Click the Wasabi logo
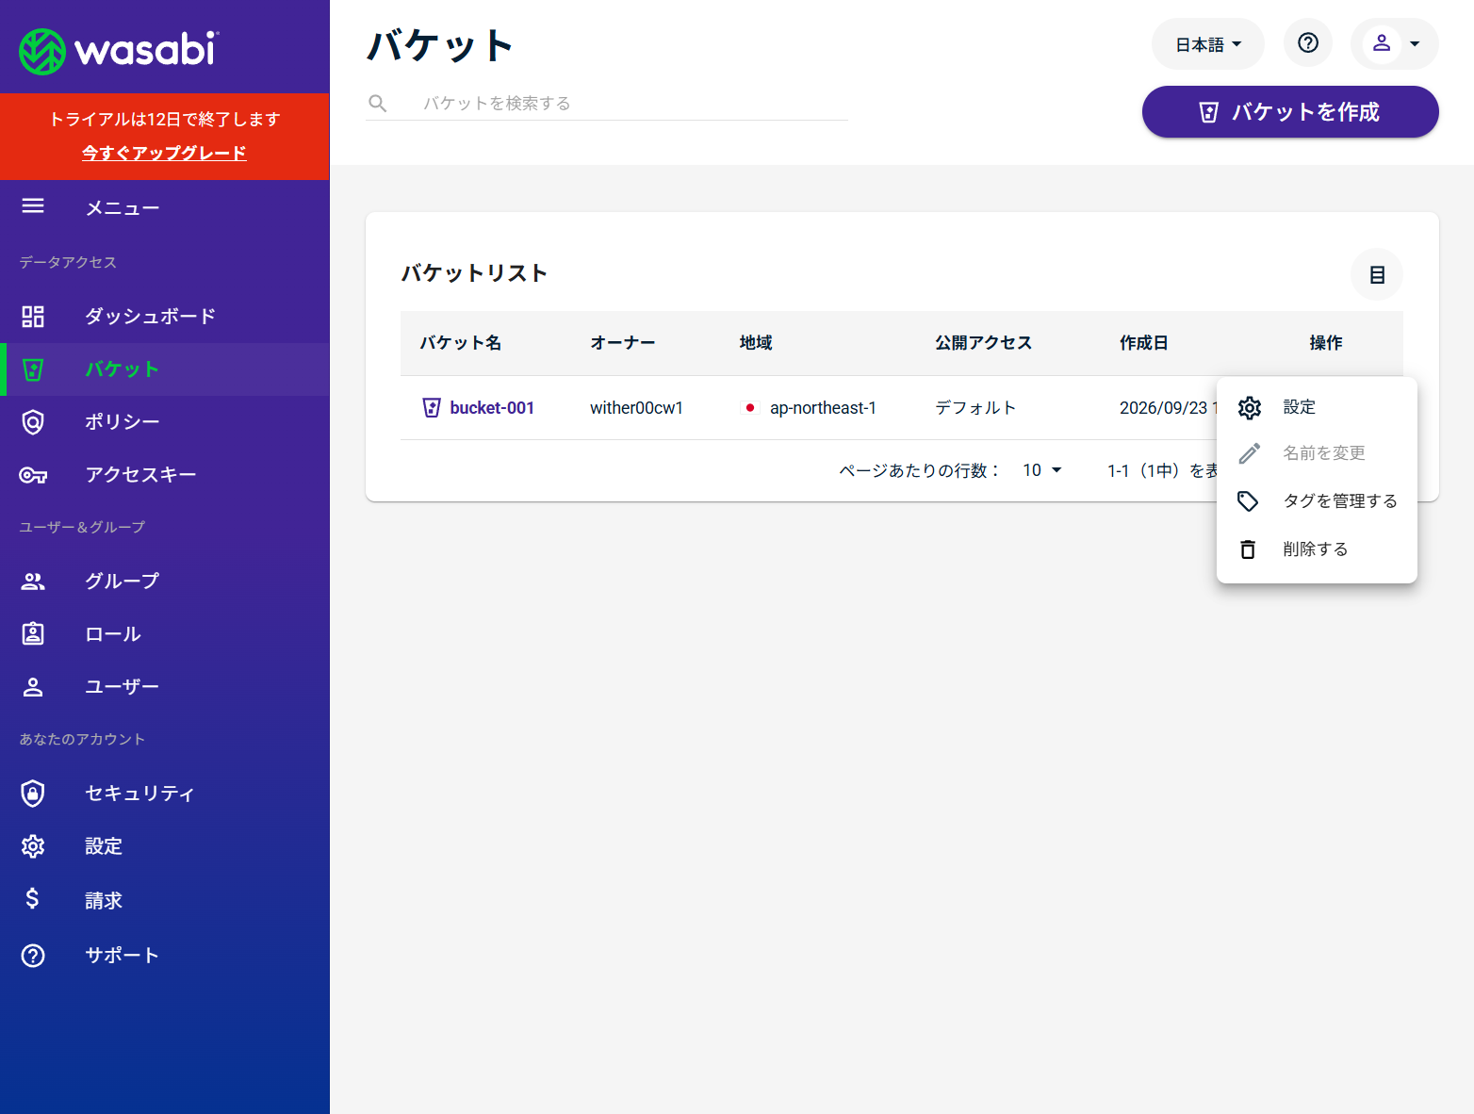 click(119, 51)
